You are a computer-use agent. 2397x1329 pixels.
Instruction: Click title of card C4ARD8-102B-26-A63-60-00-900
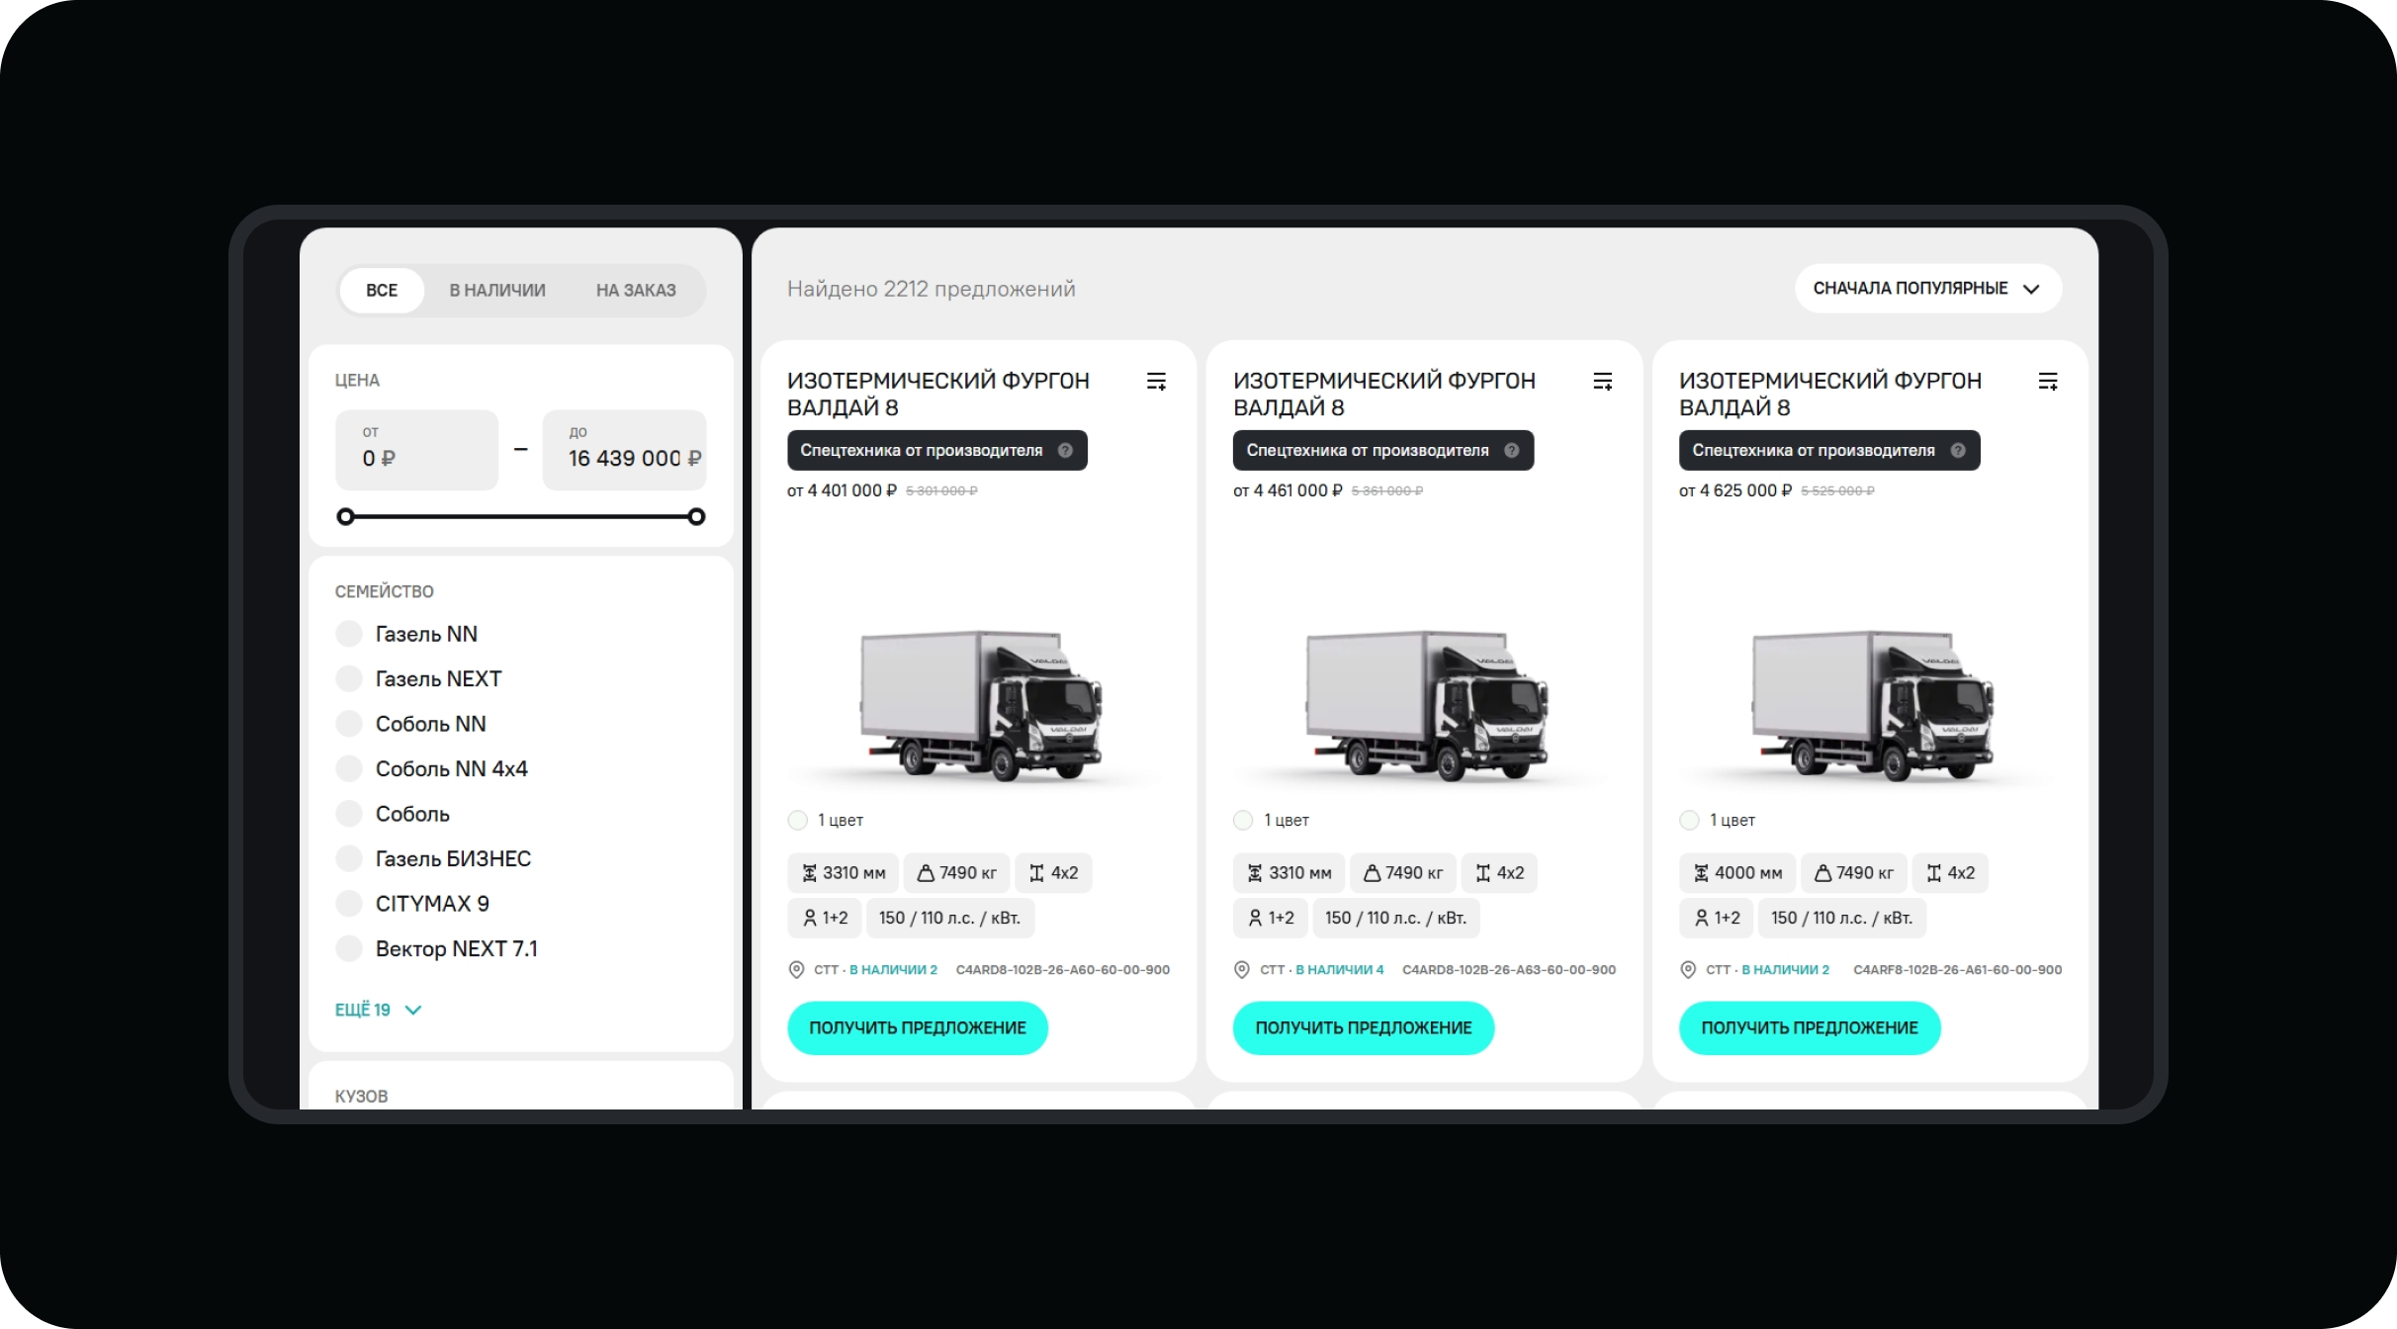1384,395
